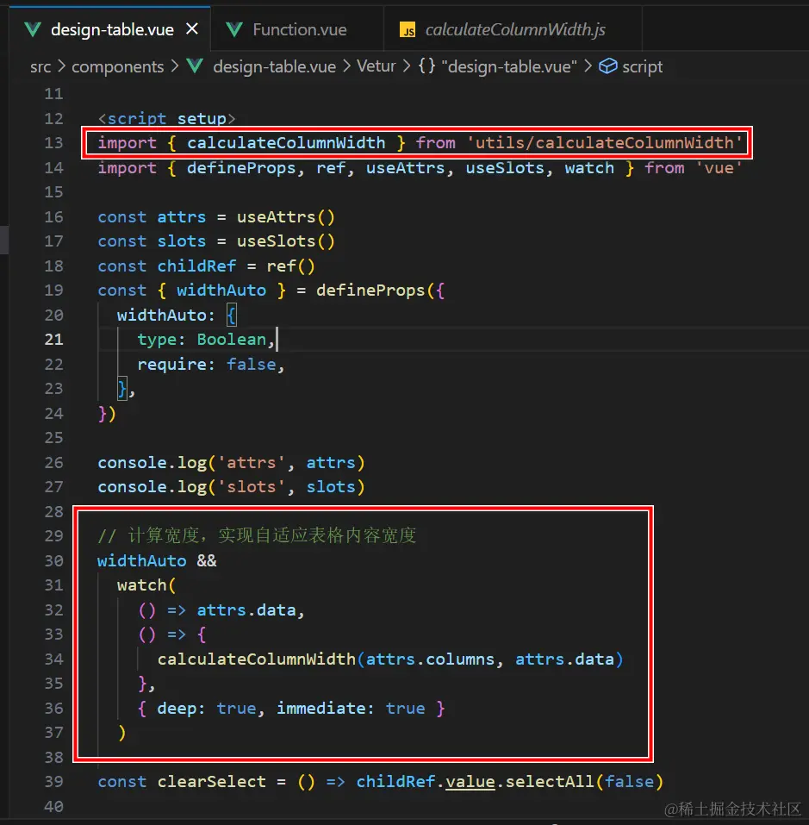Image resolution: width=809 pixels, height=825 pixels.
Task: Click the 'vue' module string on line 14
Action: coord(719,168)
